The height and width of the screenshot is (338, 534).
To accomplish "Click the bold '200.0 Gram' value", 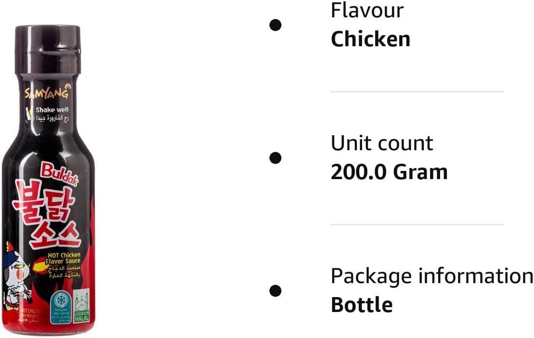I will (x=389, y=172).
